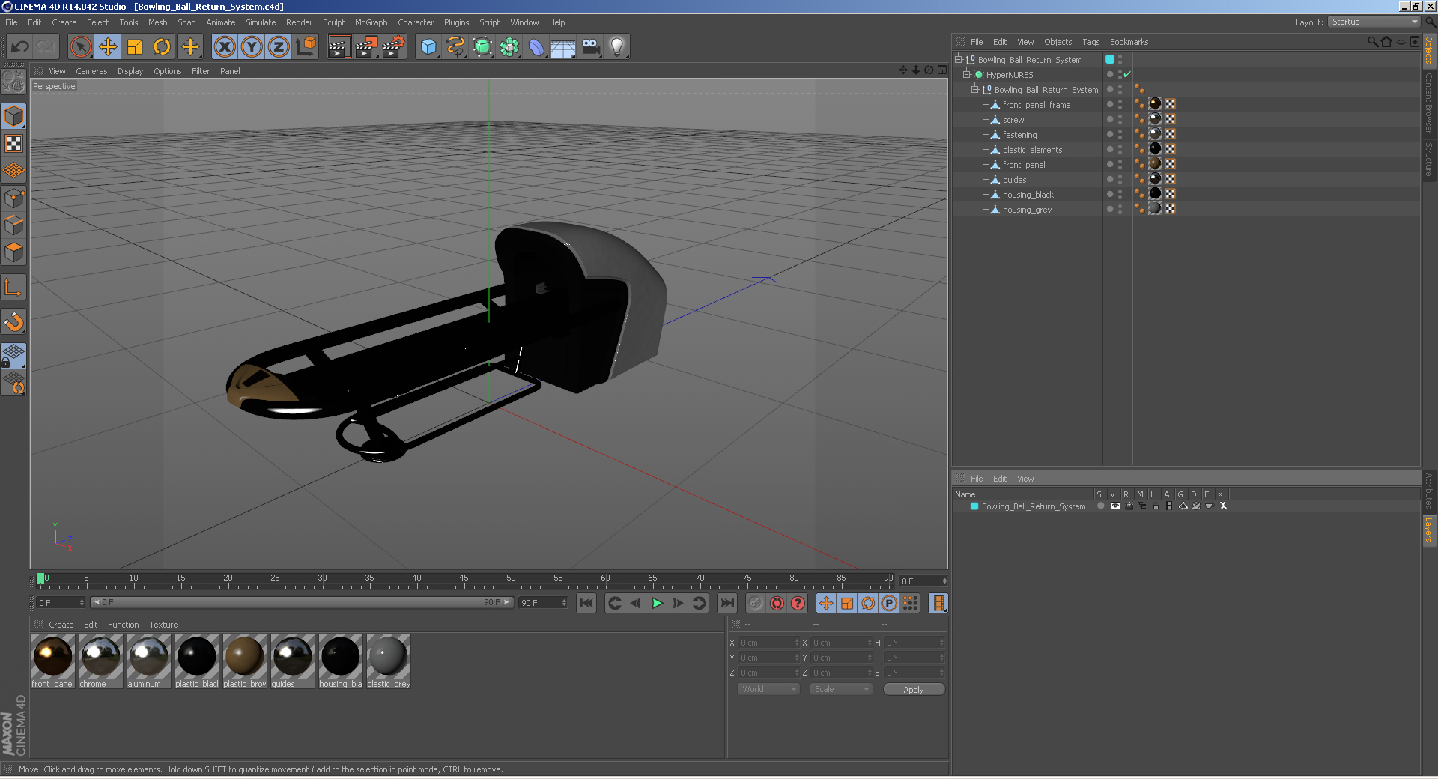Screen dimensions: 1438x779
Task: Enable snap magnet icon
Action: 14,322
